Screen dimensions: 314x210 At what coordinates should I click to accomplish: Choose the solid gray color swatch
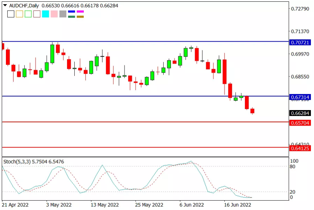[x=63, y=14]
